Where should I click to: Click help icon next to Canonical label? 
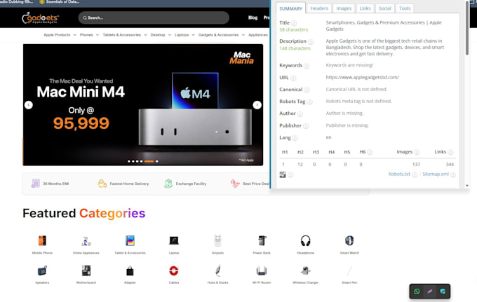pos(307,90)
